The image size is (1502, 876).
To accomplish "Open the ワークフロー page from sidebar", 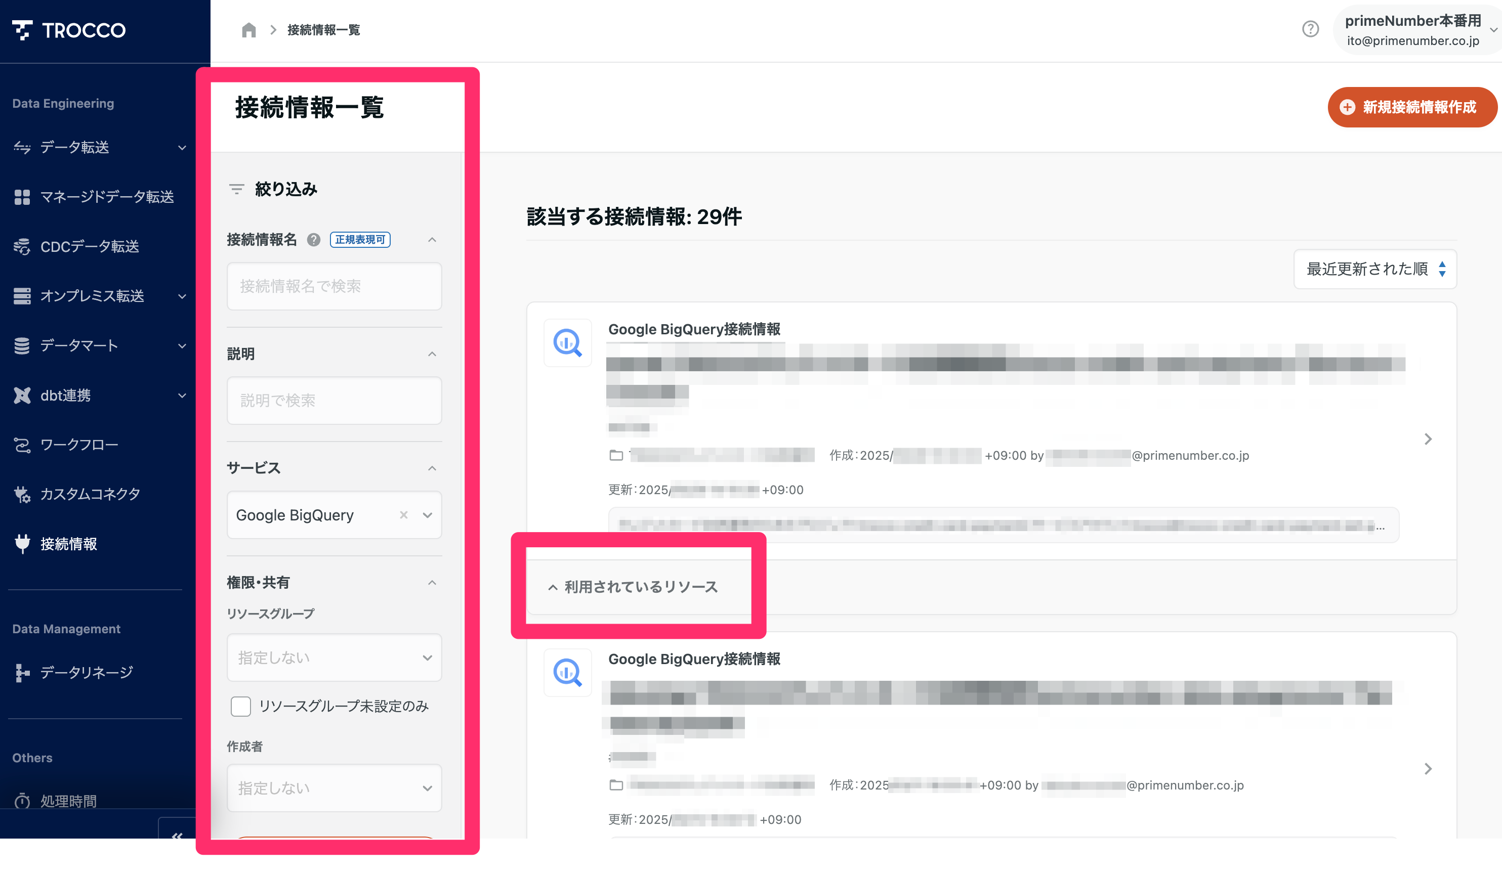I will coord(77,444).
